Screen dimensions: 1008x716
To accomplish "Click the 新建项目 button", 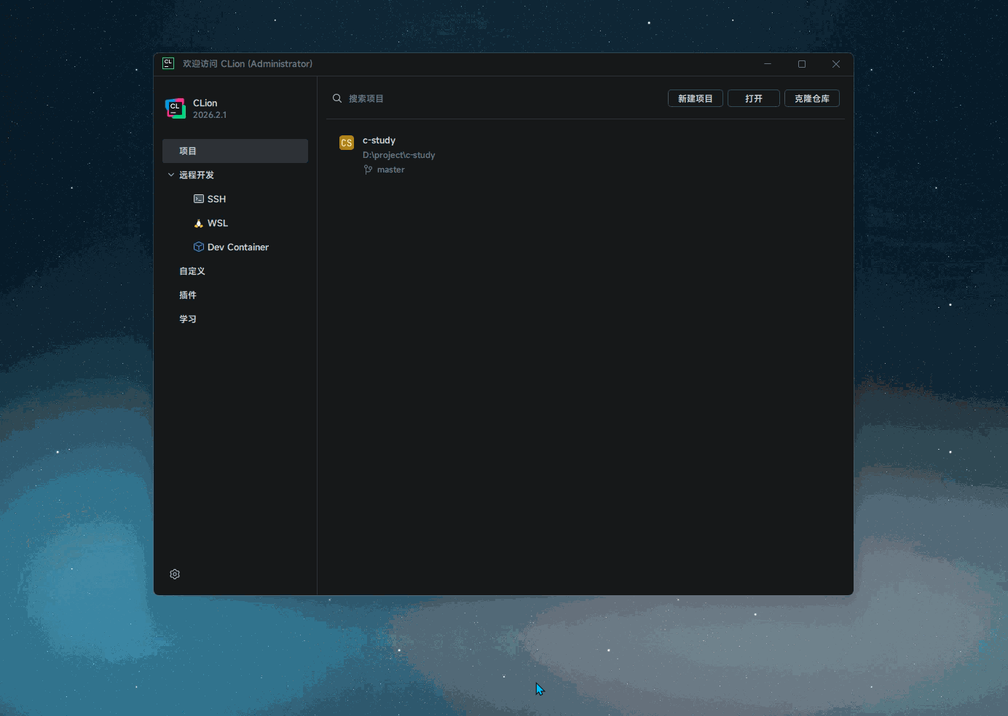I will pos(696,98).
